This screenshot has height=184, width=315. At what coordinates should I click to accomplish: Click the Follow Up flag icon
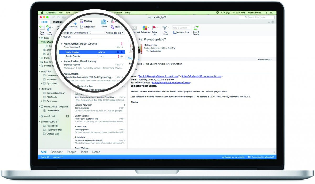tap(155, 28)
